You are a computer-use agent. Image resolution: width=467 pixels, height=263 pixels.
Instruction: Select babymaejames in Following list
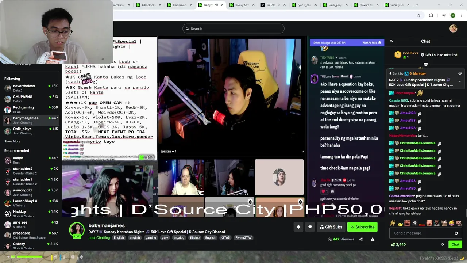[x=31, y=120]
